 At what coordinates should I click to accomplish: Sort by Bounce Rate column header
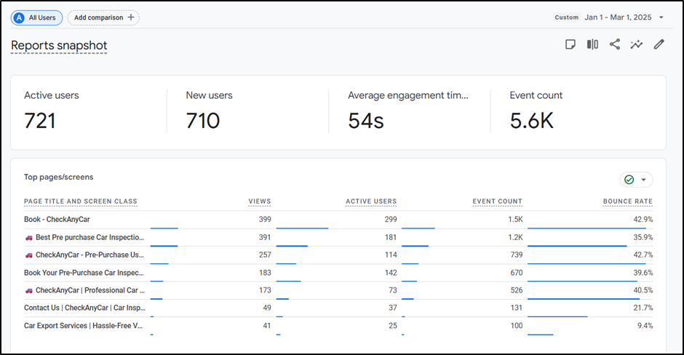point(627,202)
